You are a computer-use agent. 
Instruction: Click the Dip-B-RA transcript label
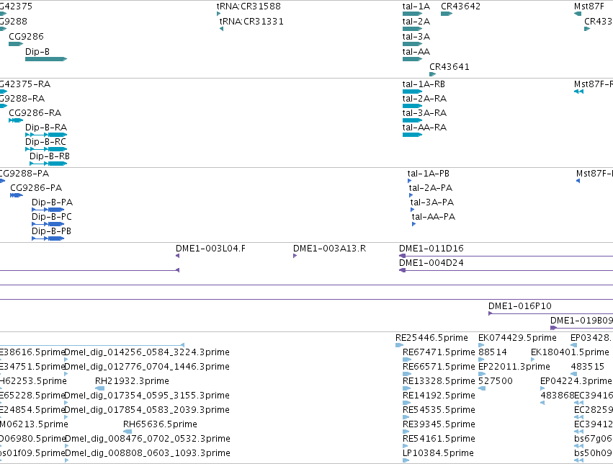[x=46, y=128]
